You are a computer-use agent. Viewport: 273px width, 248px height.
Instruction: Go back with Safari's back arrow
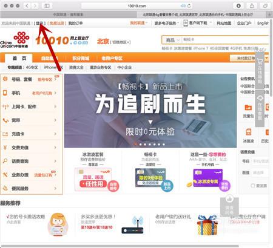(x=27, y=6)
